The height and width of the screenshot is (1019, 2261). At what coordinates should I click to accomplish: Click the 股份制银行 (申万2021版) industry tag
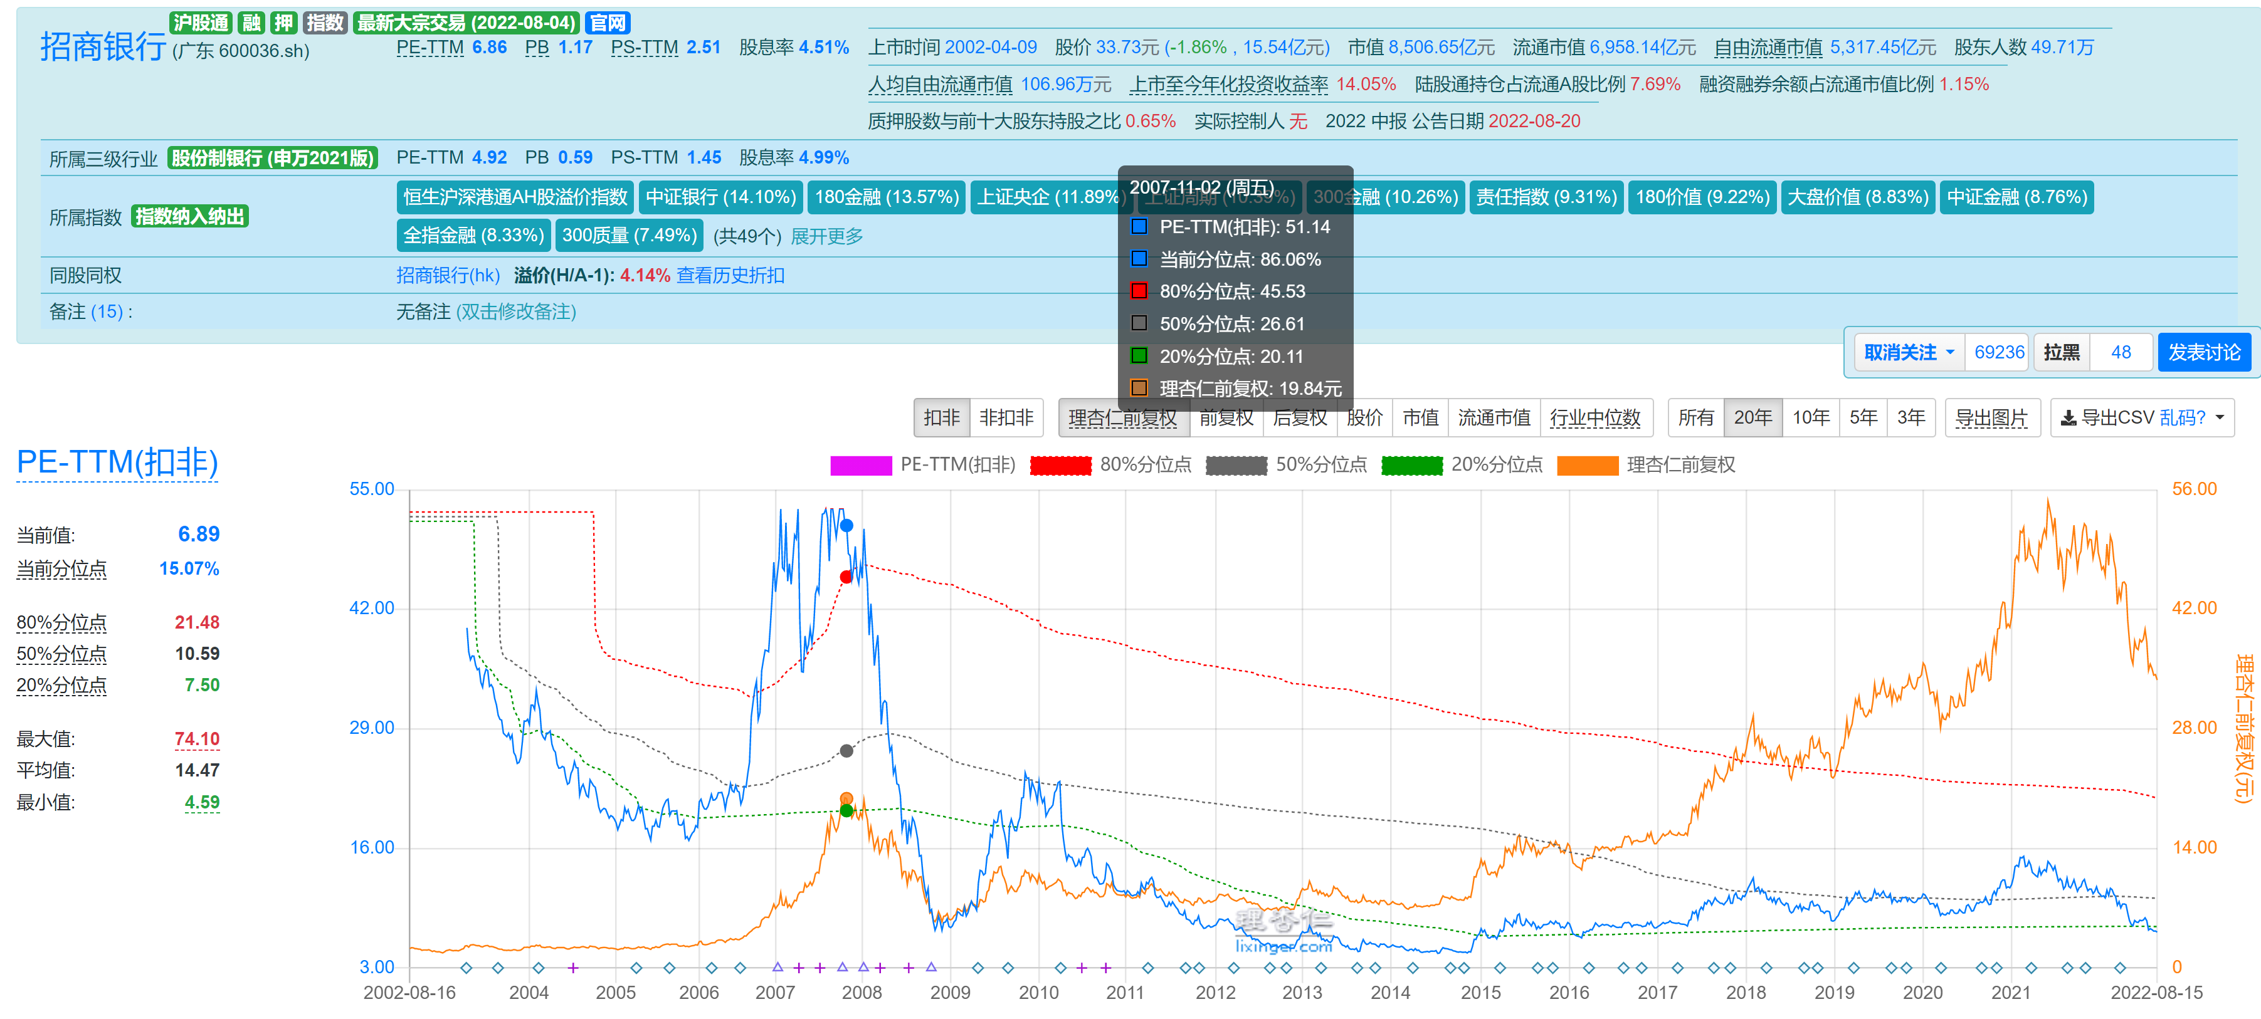pyautogui.click(x=272, y=158)
